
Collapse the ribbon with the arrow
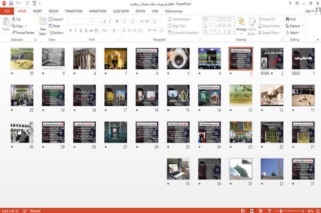coord(318,40)
